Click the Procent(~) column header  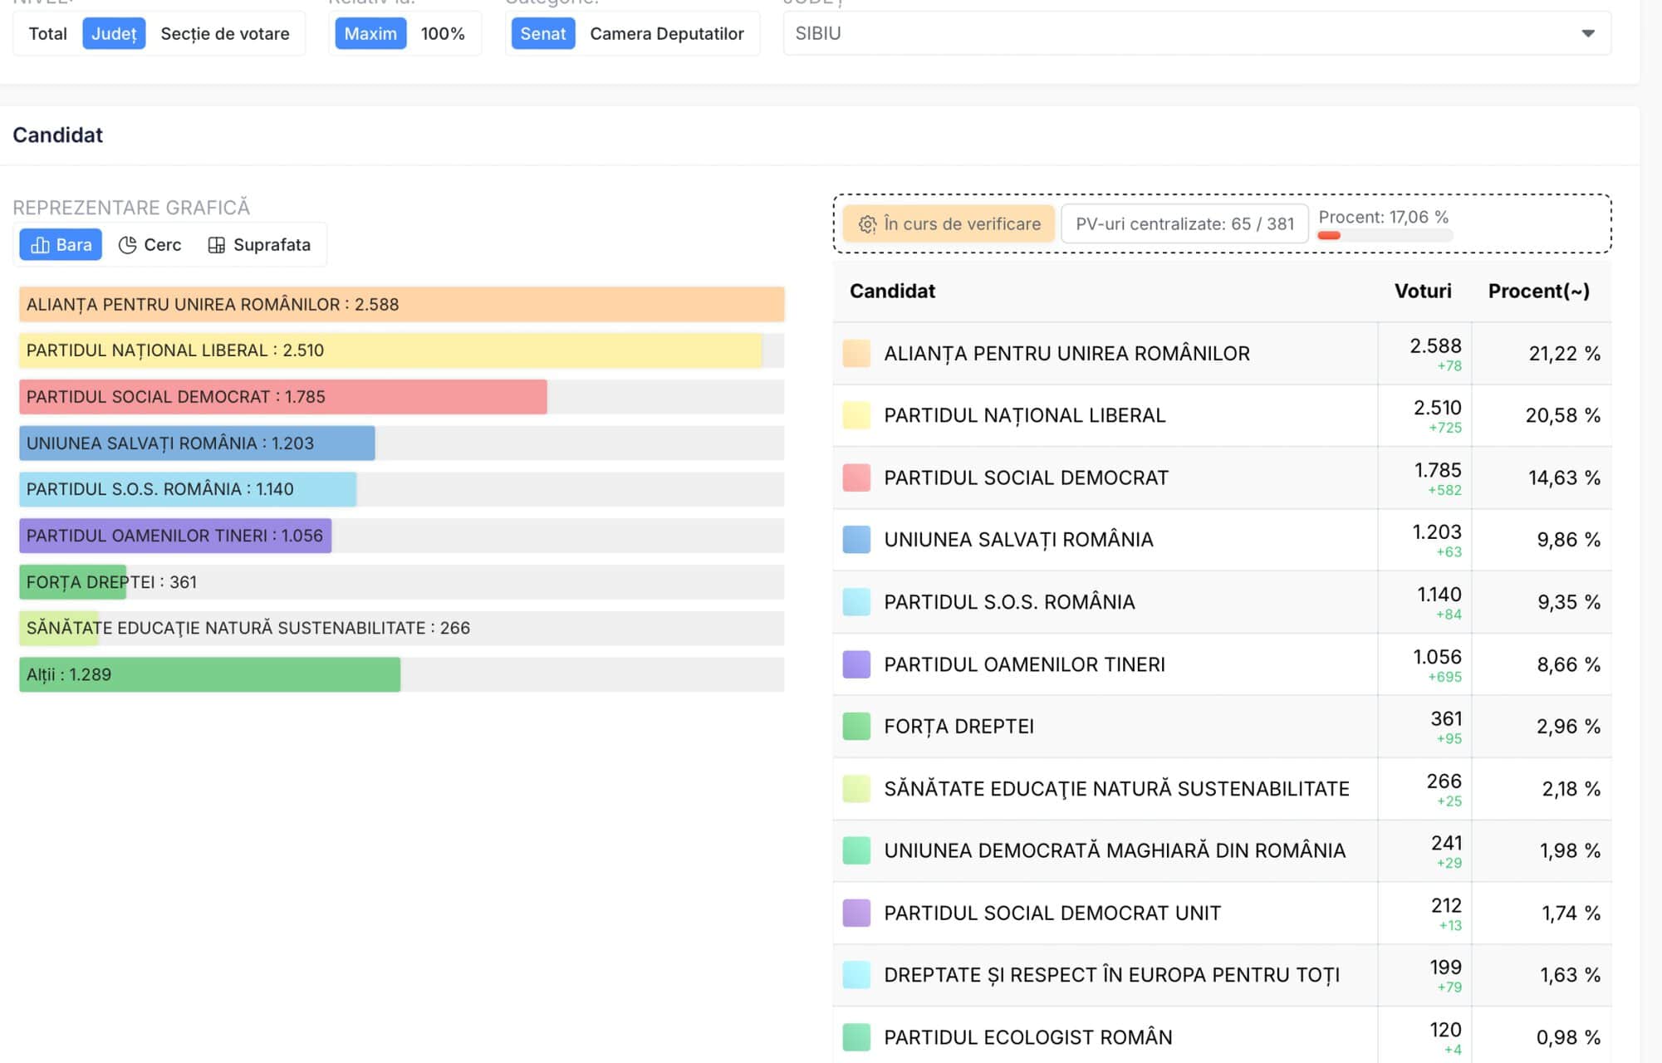[1538, 291]
